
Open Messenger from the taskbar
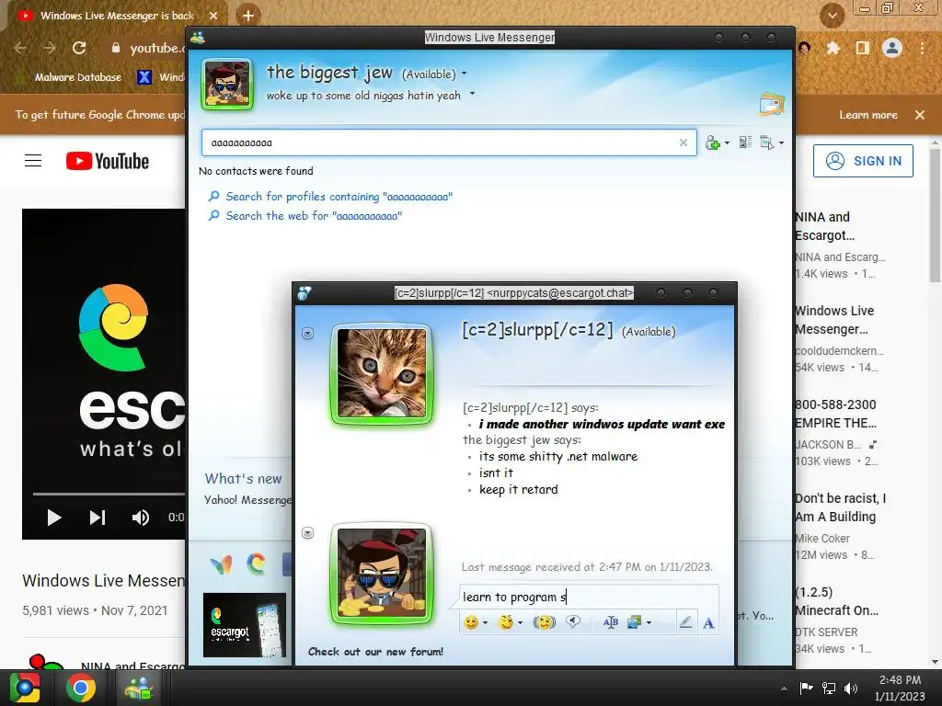[138, 688]
